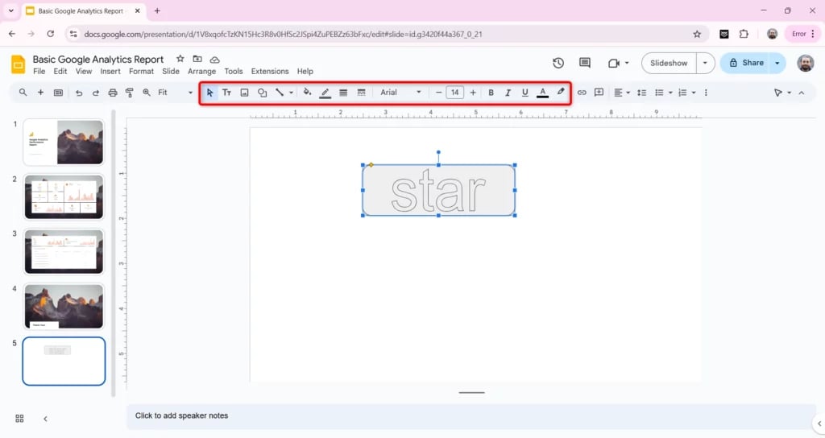Expand bulleted list options arrow

[x=670, y=93]
